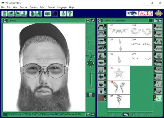Open the Select menu
The width and height of the screenshot is (164, 118).
click(43, 7)
